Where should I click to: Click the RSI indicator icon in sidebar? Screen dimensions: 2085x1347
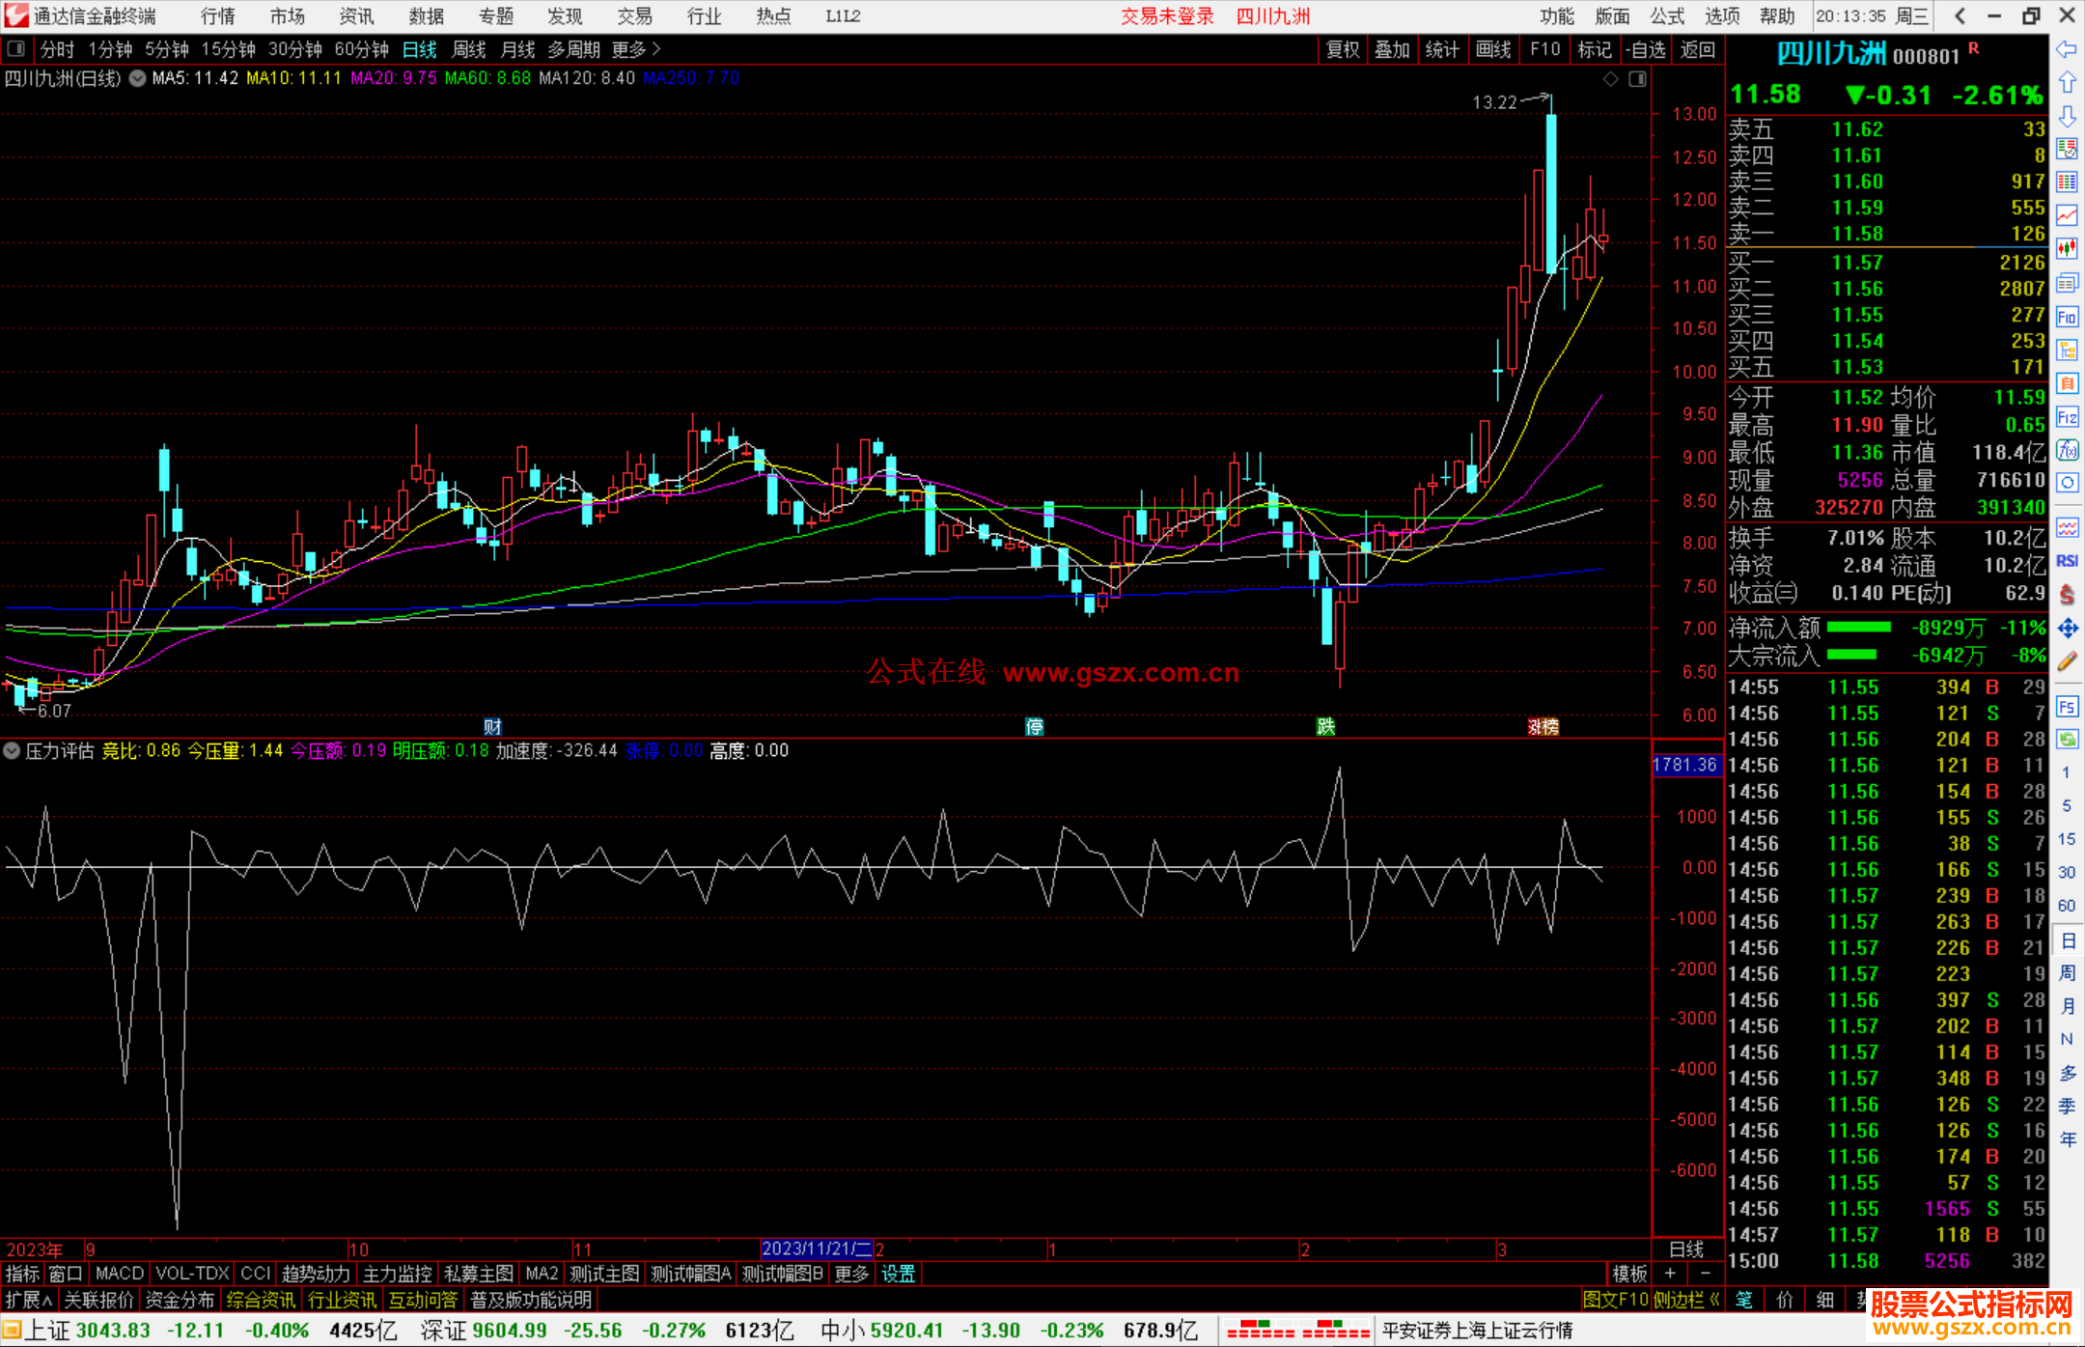point(2067,560)
